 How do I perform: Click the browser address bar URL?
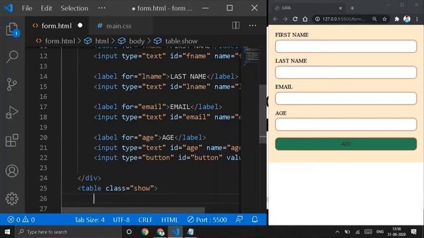tap(344, 19)
